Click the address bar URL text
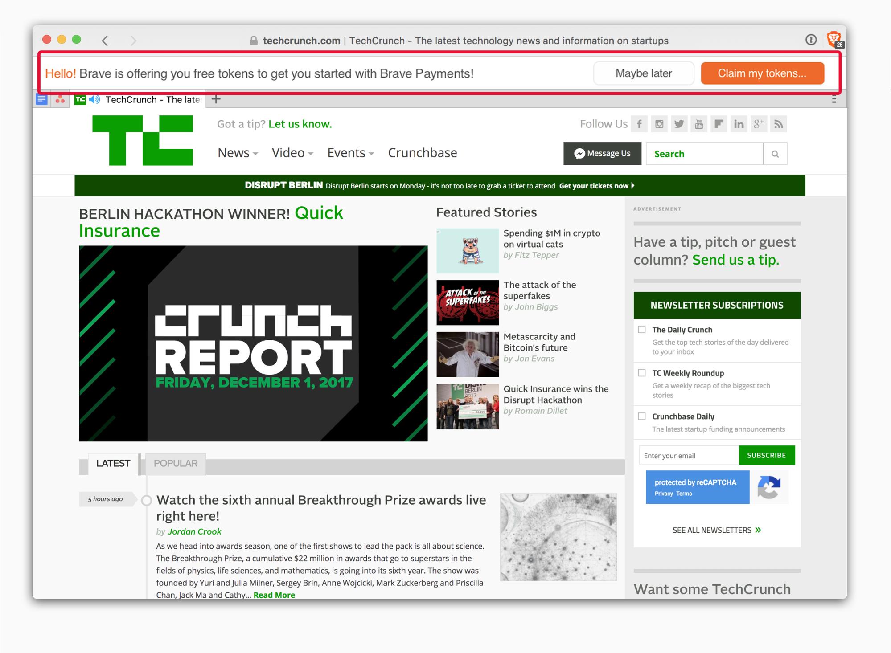 [x=465, y=41]
